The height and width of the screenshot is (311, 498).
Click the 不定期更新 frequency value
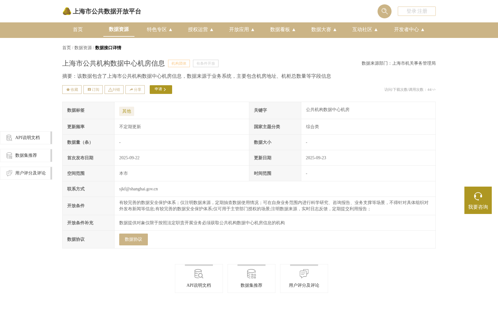coord(130,127)
